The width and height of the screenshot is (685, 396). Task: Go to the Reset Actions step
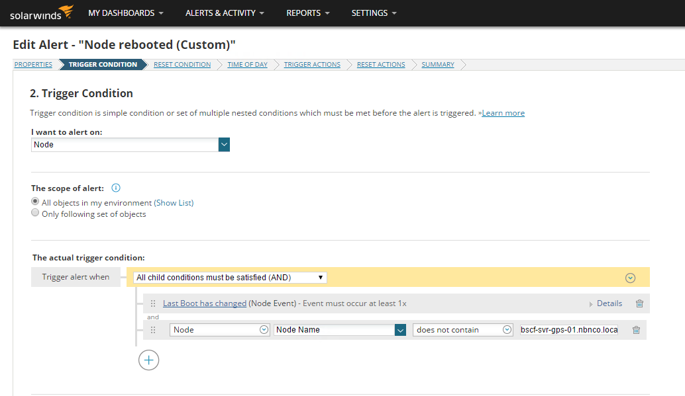(381, 65)
